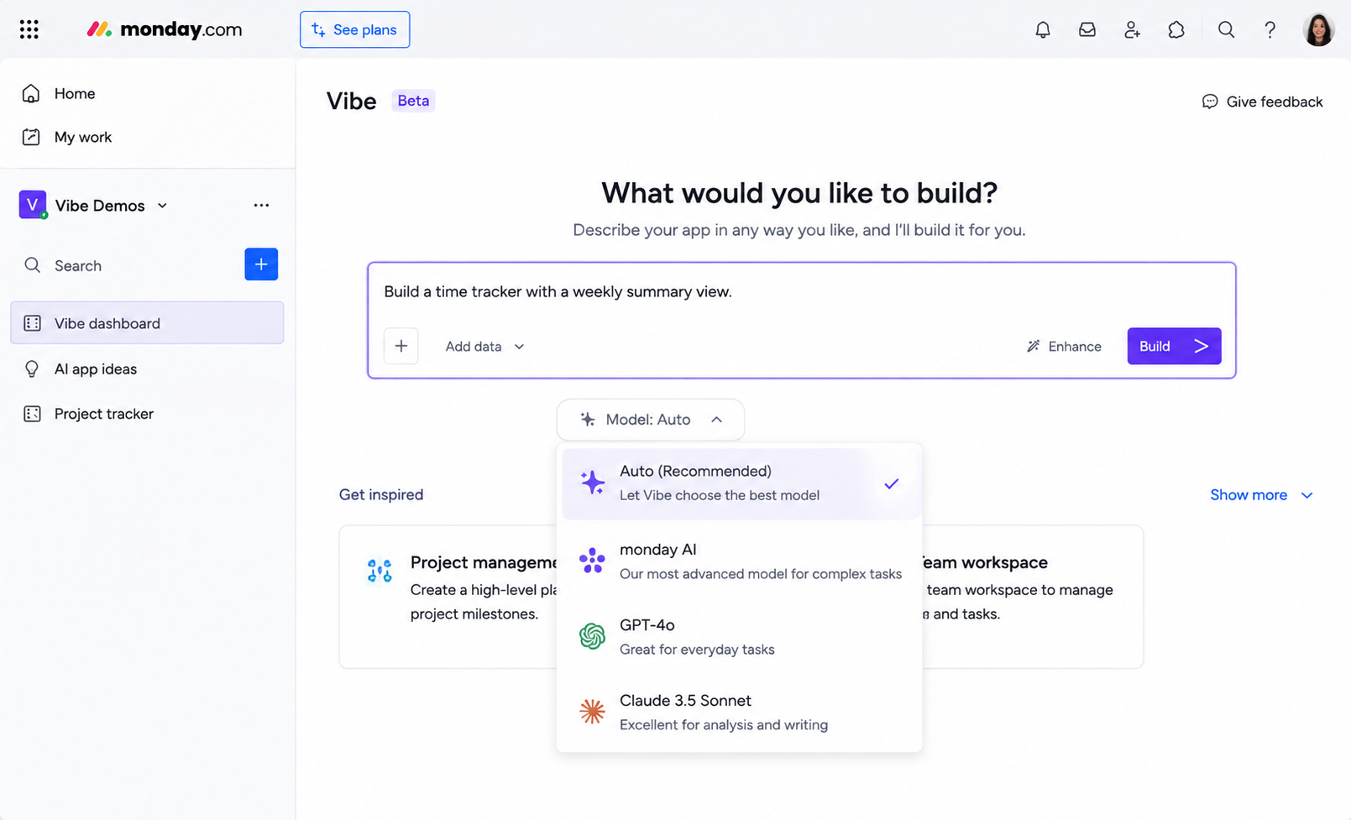Invite members with the add-person icon
The width and height of the screenshot is (1351, 820).
pos(1132,29)
